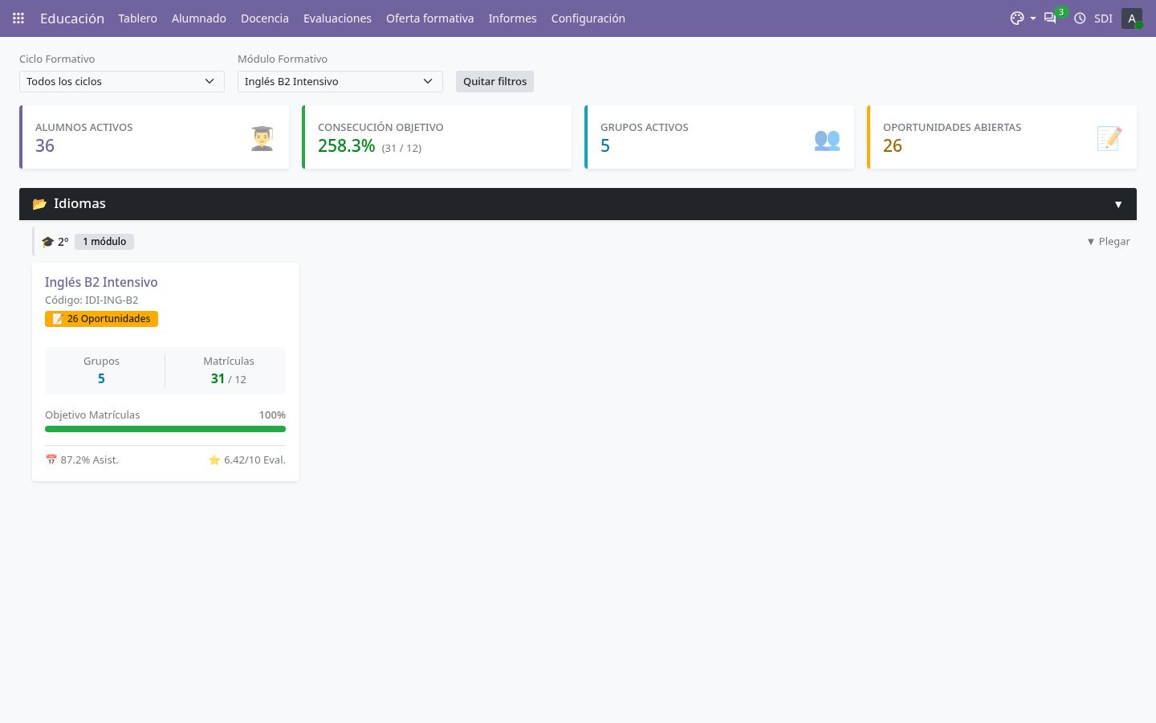Open the user avatar menu A

click(x=1132, y=18)
